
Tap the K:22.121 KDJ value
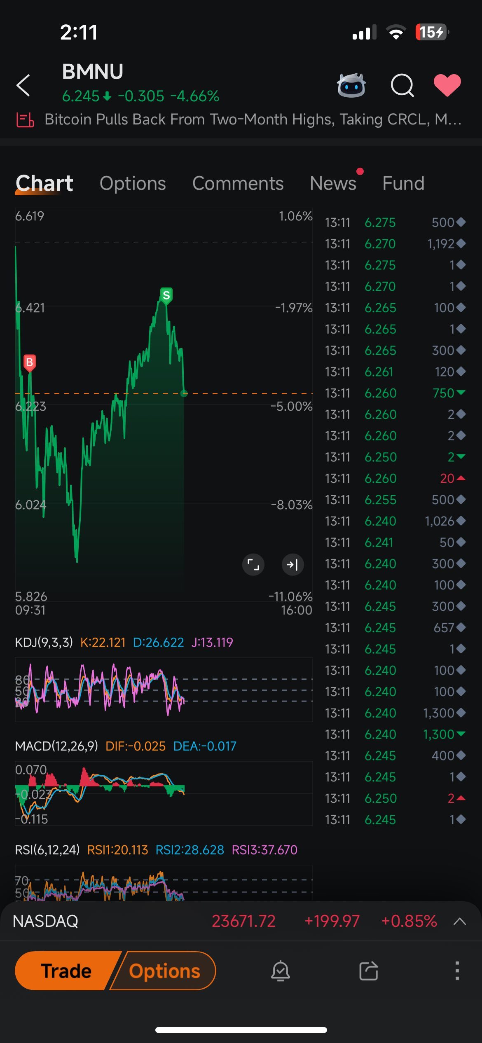pos(103,642)
